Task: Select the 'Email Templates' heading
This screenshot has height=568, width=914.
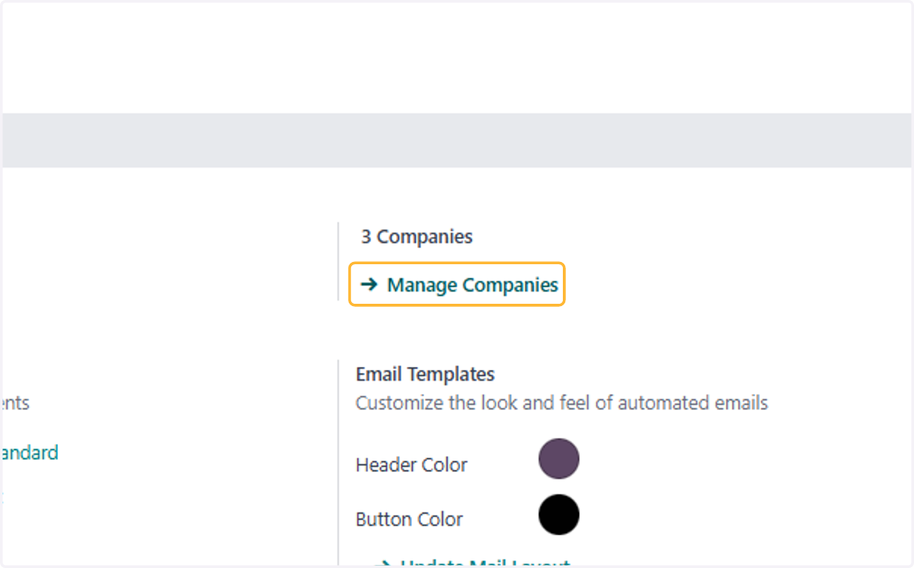Action: pyautogui.click(x=425, y=374)
